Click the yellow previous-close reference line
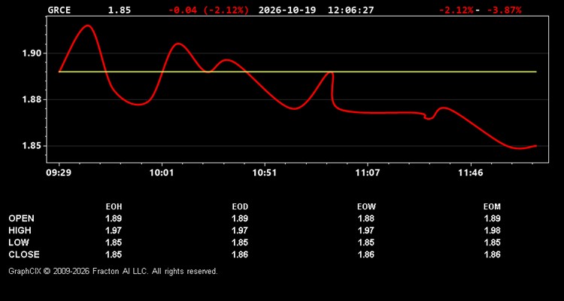This screenshot has height=301, width=564. tap(298, 71)
